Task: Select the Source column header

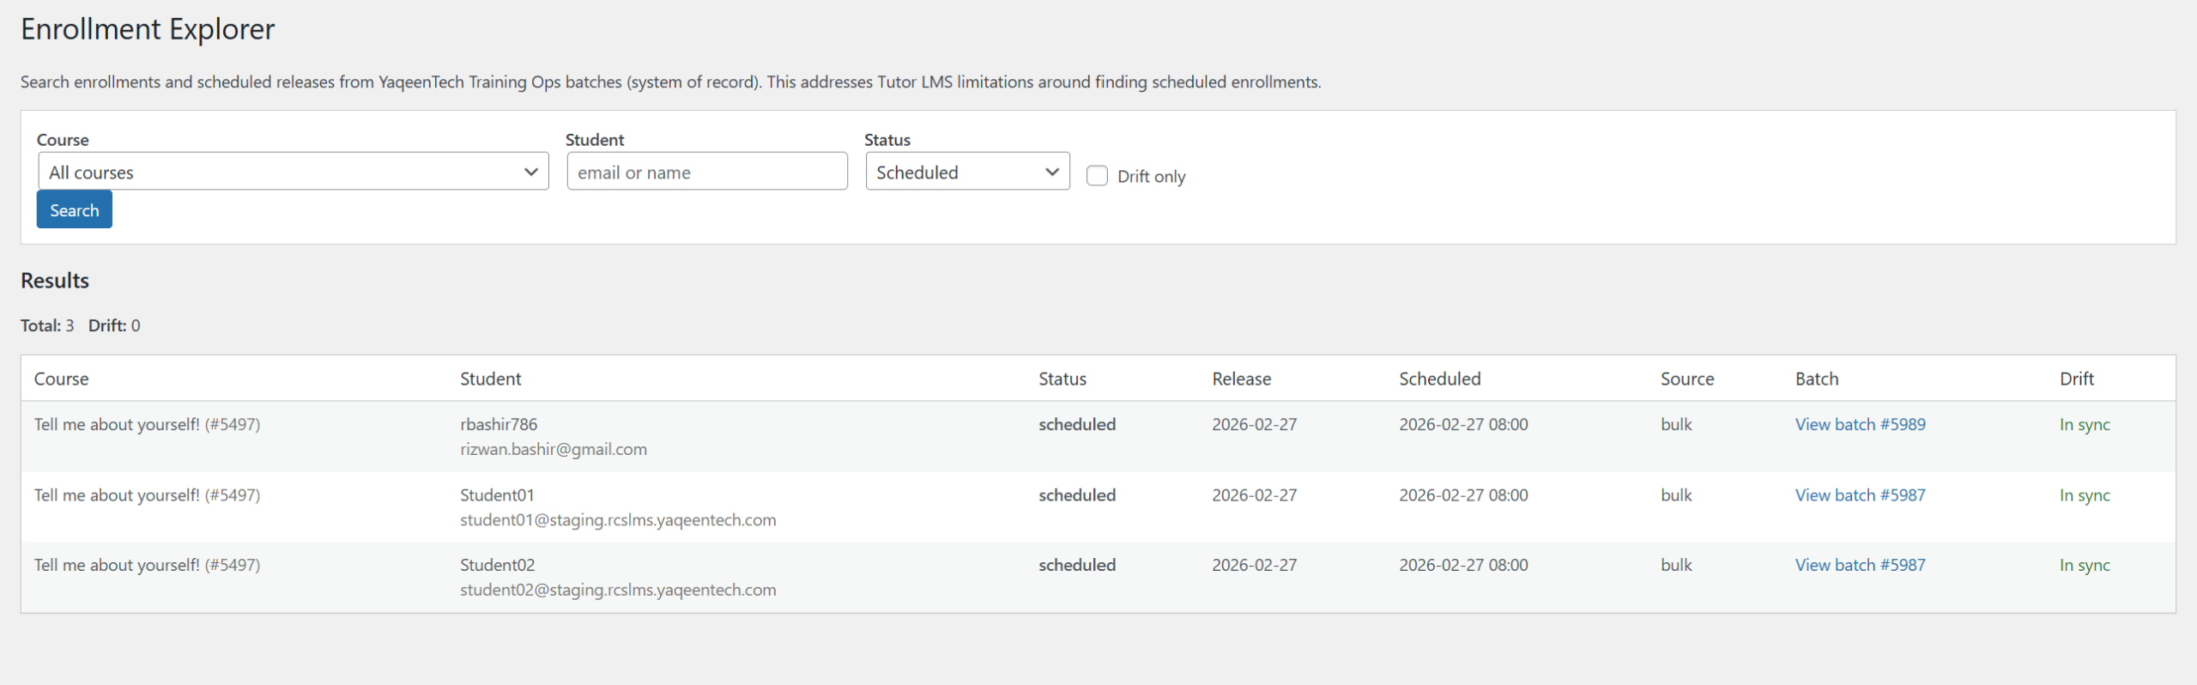Action: (1686, 379)
